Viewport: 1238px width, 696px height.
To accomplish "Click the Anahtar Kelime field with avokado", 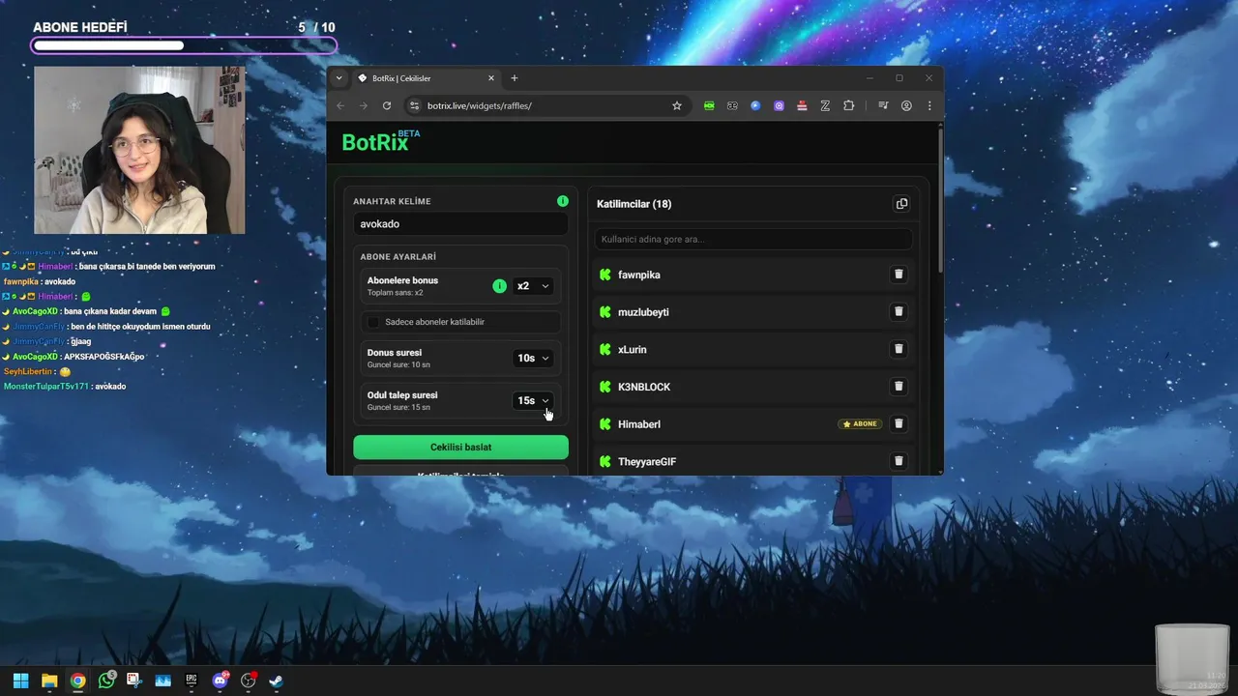I will 460,223.
